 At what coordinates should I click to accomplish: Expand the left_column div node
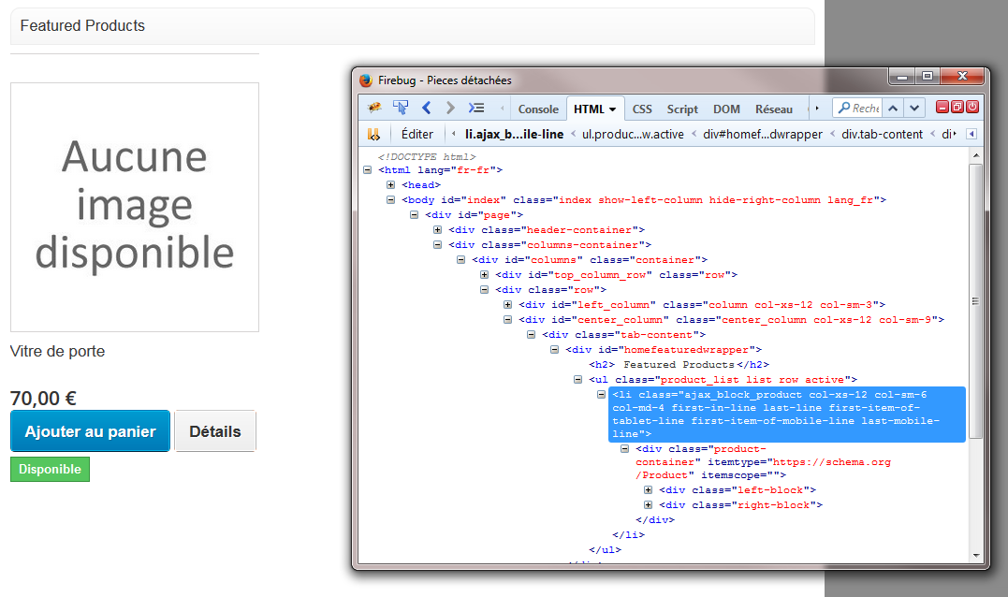[x=507, y=305]
